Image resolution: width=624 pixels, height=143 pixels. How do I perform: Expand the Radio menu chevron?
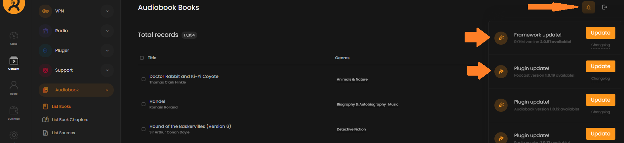tap(107, 31)
